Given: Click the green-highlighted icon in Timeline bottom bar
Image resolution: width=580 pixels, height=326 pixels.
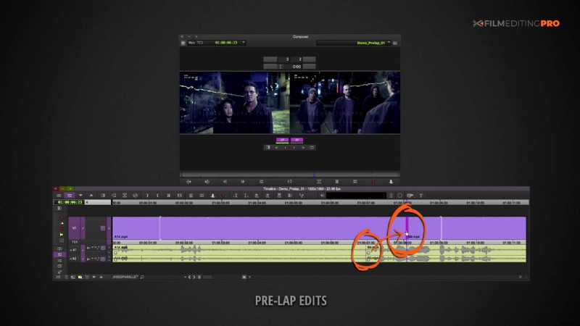Looking at the screenshot, I should point(80,277).
